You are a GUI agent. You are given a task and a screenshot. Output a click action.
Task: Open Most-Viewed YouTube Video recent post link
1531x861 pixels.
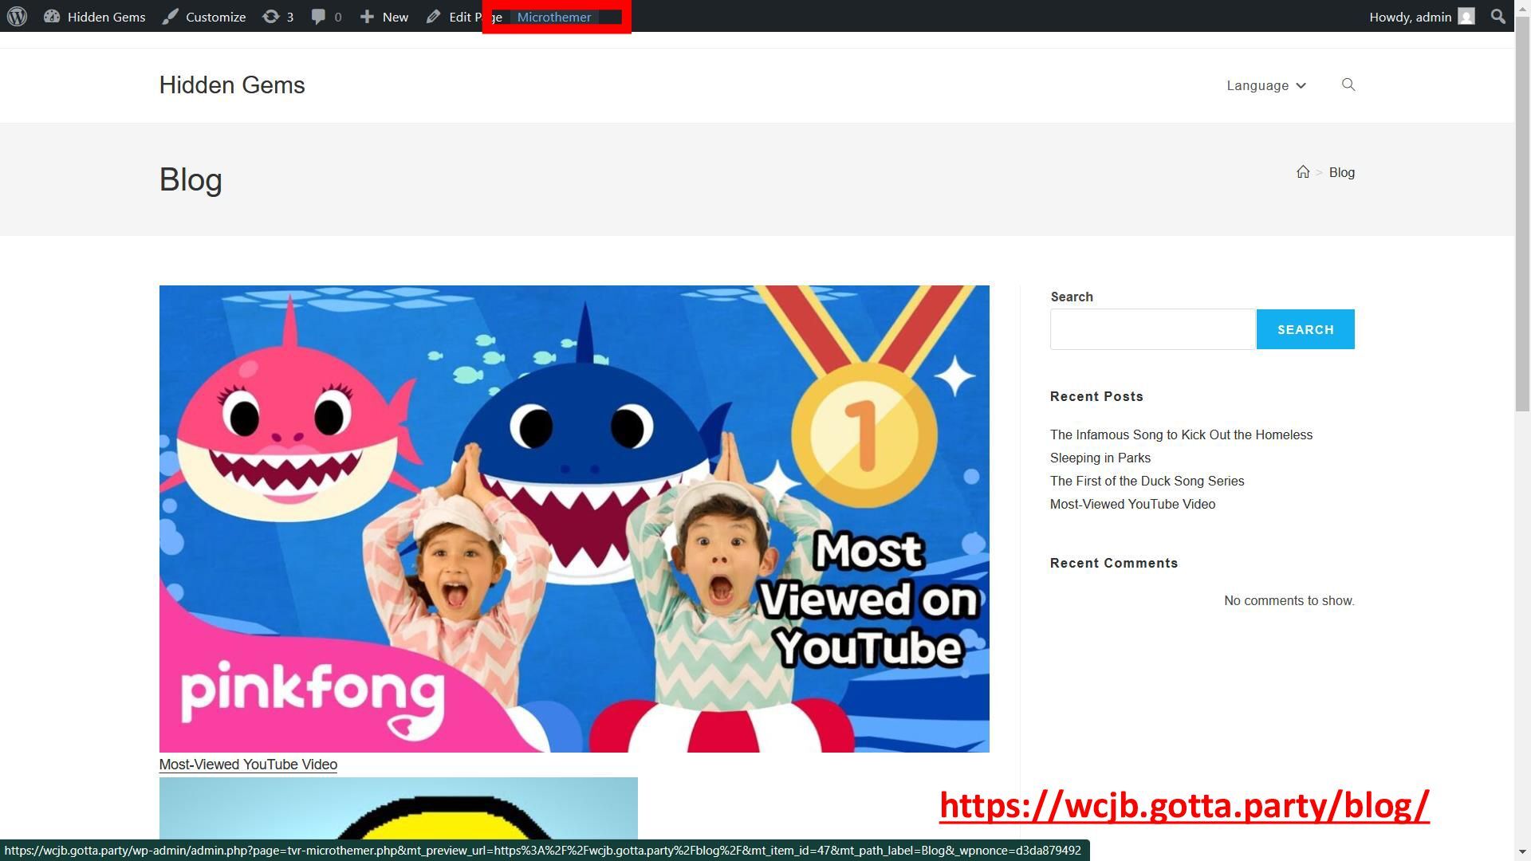pos(1132,504)
